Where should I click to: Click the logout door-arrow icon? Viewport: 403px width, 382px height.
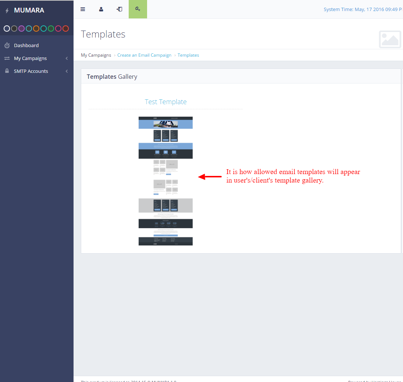point(120,9)
